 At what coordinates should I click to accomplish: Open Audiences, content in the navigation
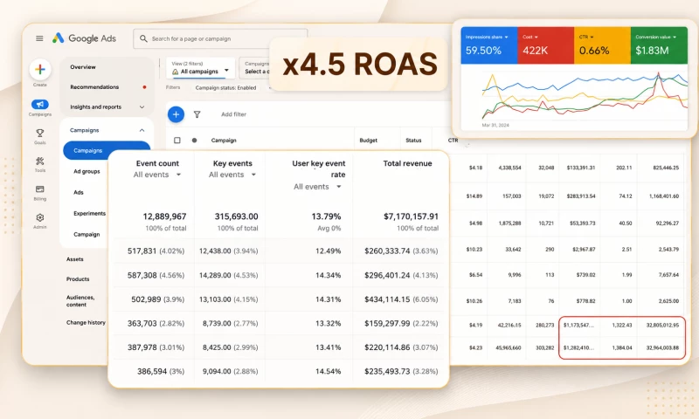80,301
